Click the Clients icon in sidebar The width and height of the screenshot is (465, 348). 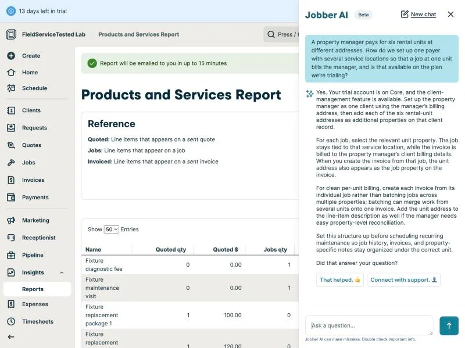tap(11, 110)
